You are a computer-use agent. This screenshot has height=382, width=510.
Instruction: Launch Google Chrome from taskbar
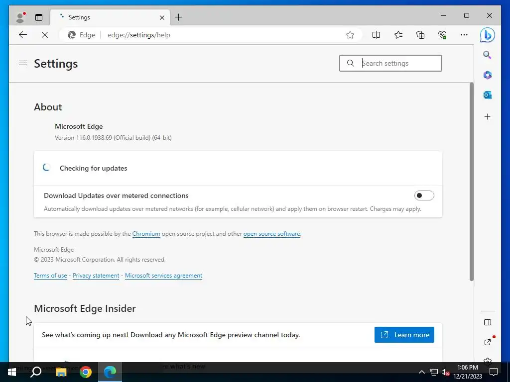(86, 372)
